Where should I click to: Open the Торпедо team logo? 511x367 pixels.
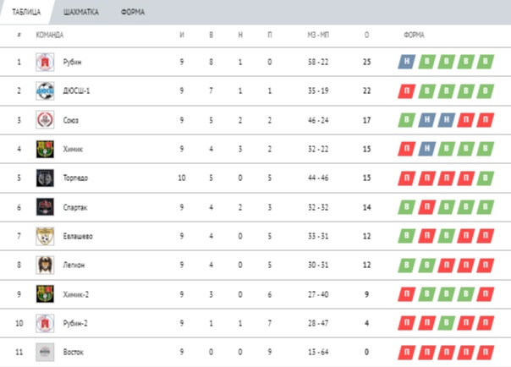45,178
